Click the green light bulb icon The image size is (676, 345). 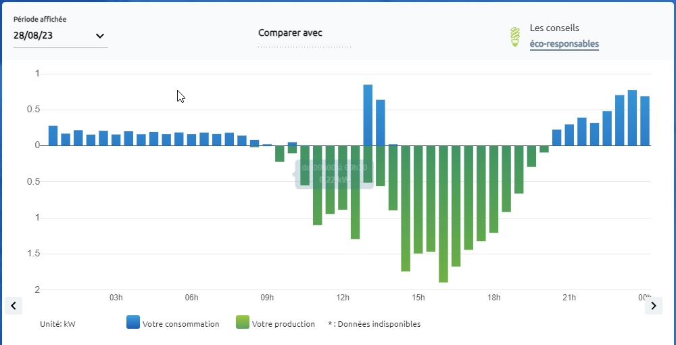pos(515,37)
